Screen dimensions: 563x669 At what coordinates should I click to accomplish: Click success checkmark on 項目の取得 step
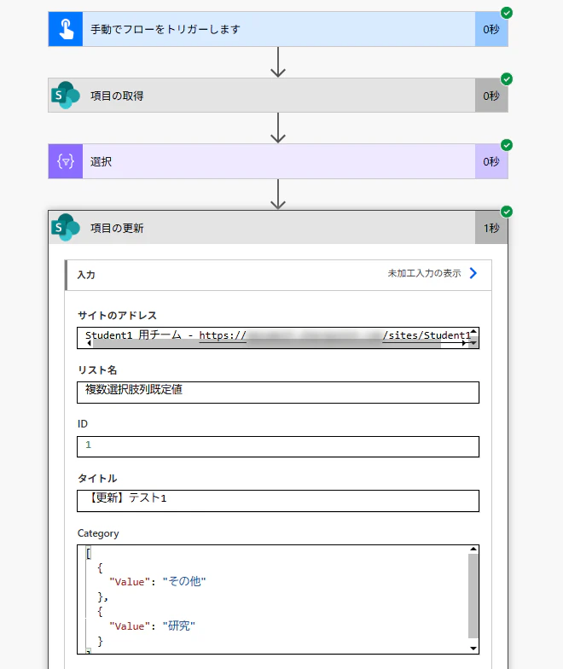(x=507, y=79)
